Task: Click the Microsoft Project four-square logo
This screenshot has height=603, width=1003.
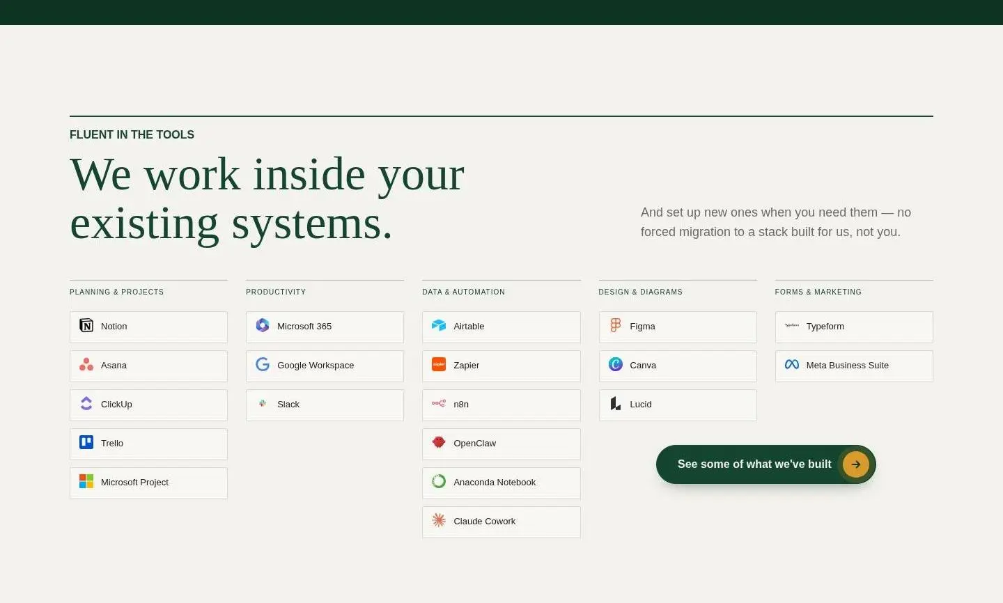Action: (x=86, y=481)
